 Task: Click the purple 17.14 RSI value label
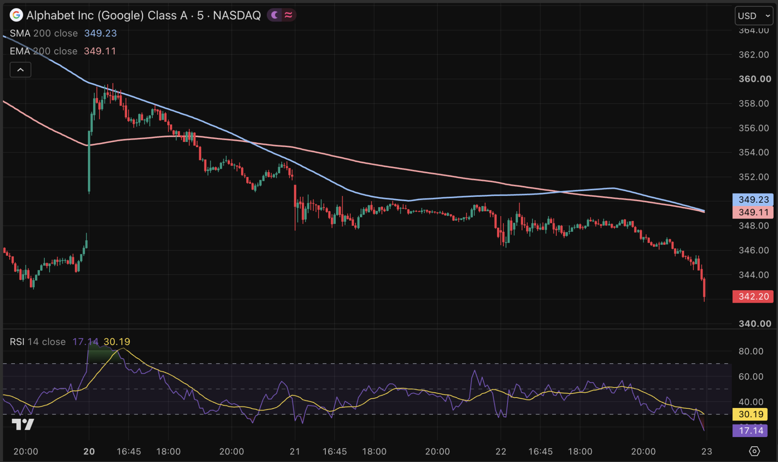(750, 431)
